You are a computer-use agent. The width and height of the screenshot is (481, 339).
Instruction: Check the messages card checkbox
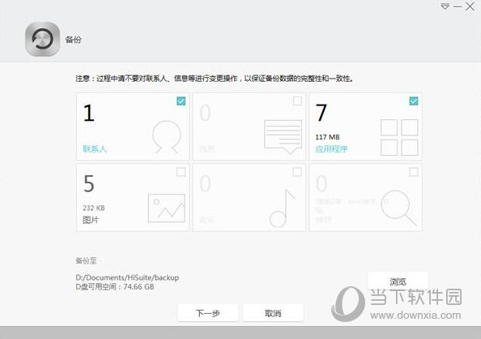click(x=297, y=101)
